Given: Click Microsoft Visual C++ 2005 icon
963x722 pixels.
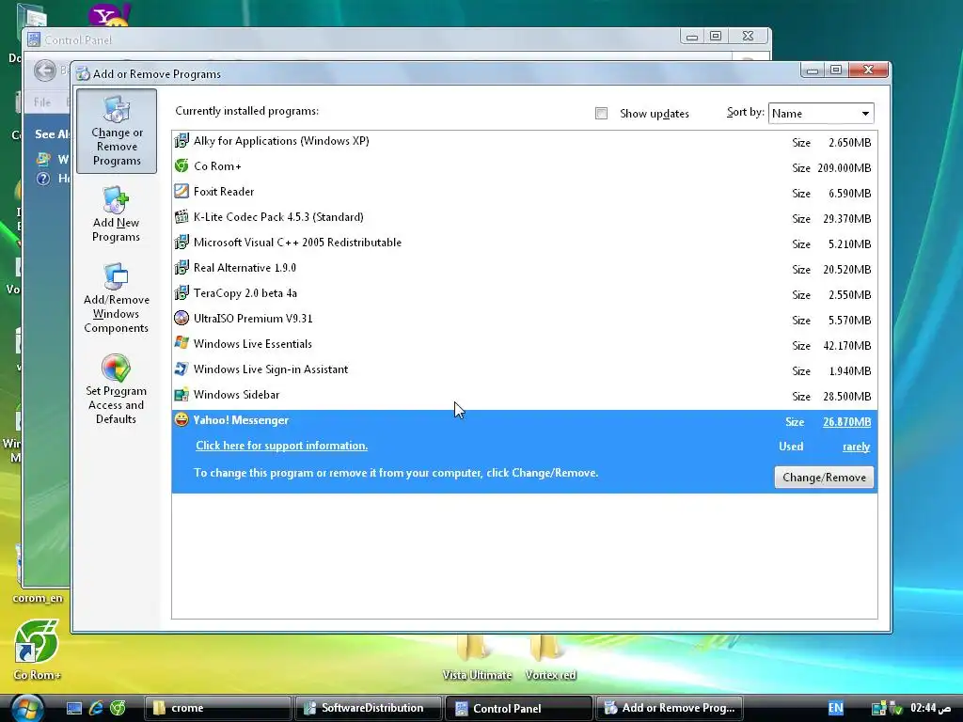Looking at the screenshot, I should coord(182,242).
